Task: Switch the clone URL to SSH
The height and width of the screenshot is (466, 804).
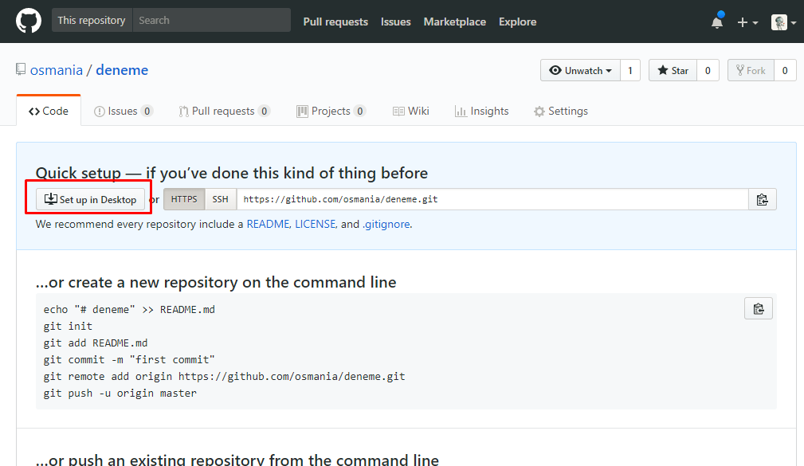Action: point(220,199)
